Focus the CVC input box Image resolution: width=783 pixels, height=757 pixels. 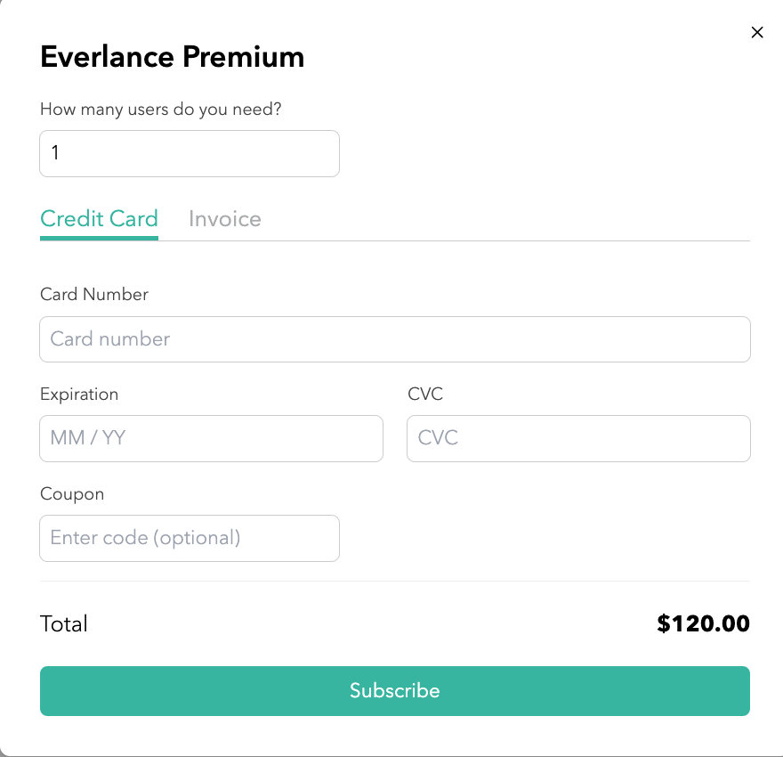pos(578,439)
